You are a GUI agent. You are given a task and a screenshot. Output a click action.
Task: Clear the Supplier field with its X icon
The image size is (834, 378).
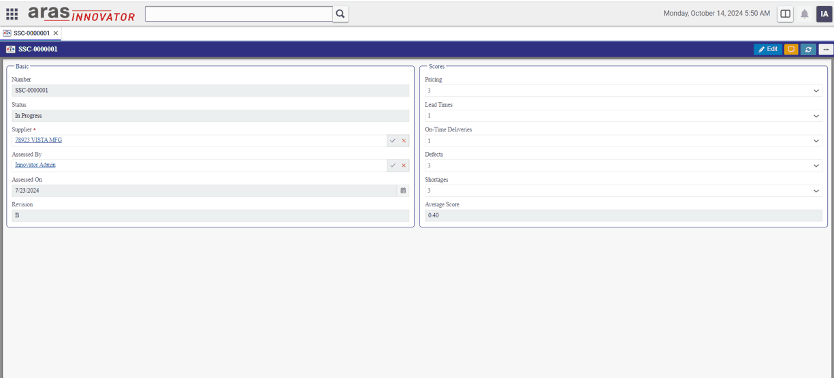[404, 140]
